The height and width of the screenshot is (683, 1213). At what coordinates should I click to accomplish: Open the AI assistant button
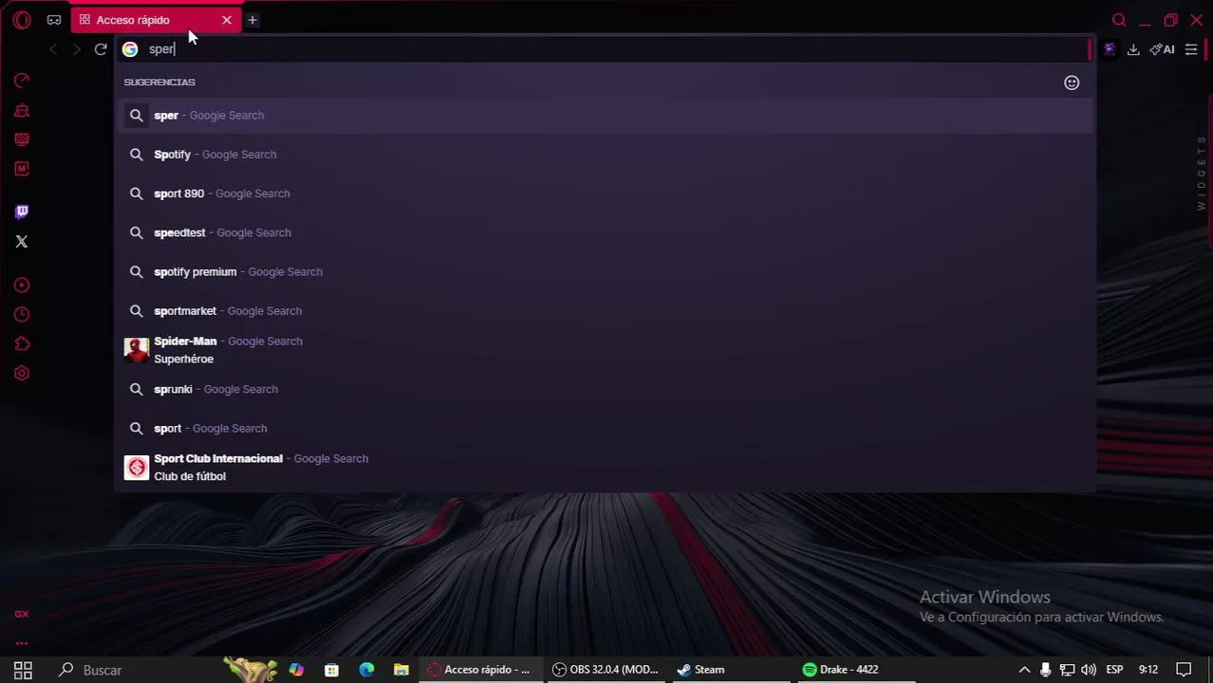pos(1162,49)
